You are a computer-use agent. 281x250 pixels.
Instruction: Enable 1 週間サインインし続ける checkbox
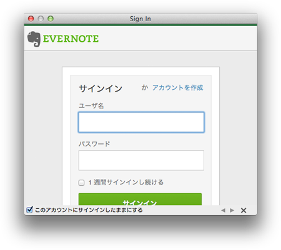(x=81, y=183)
